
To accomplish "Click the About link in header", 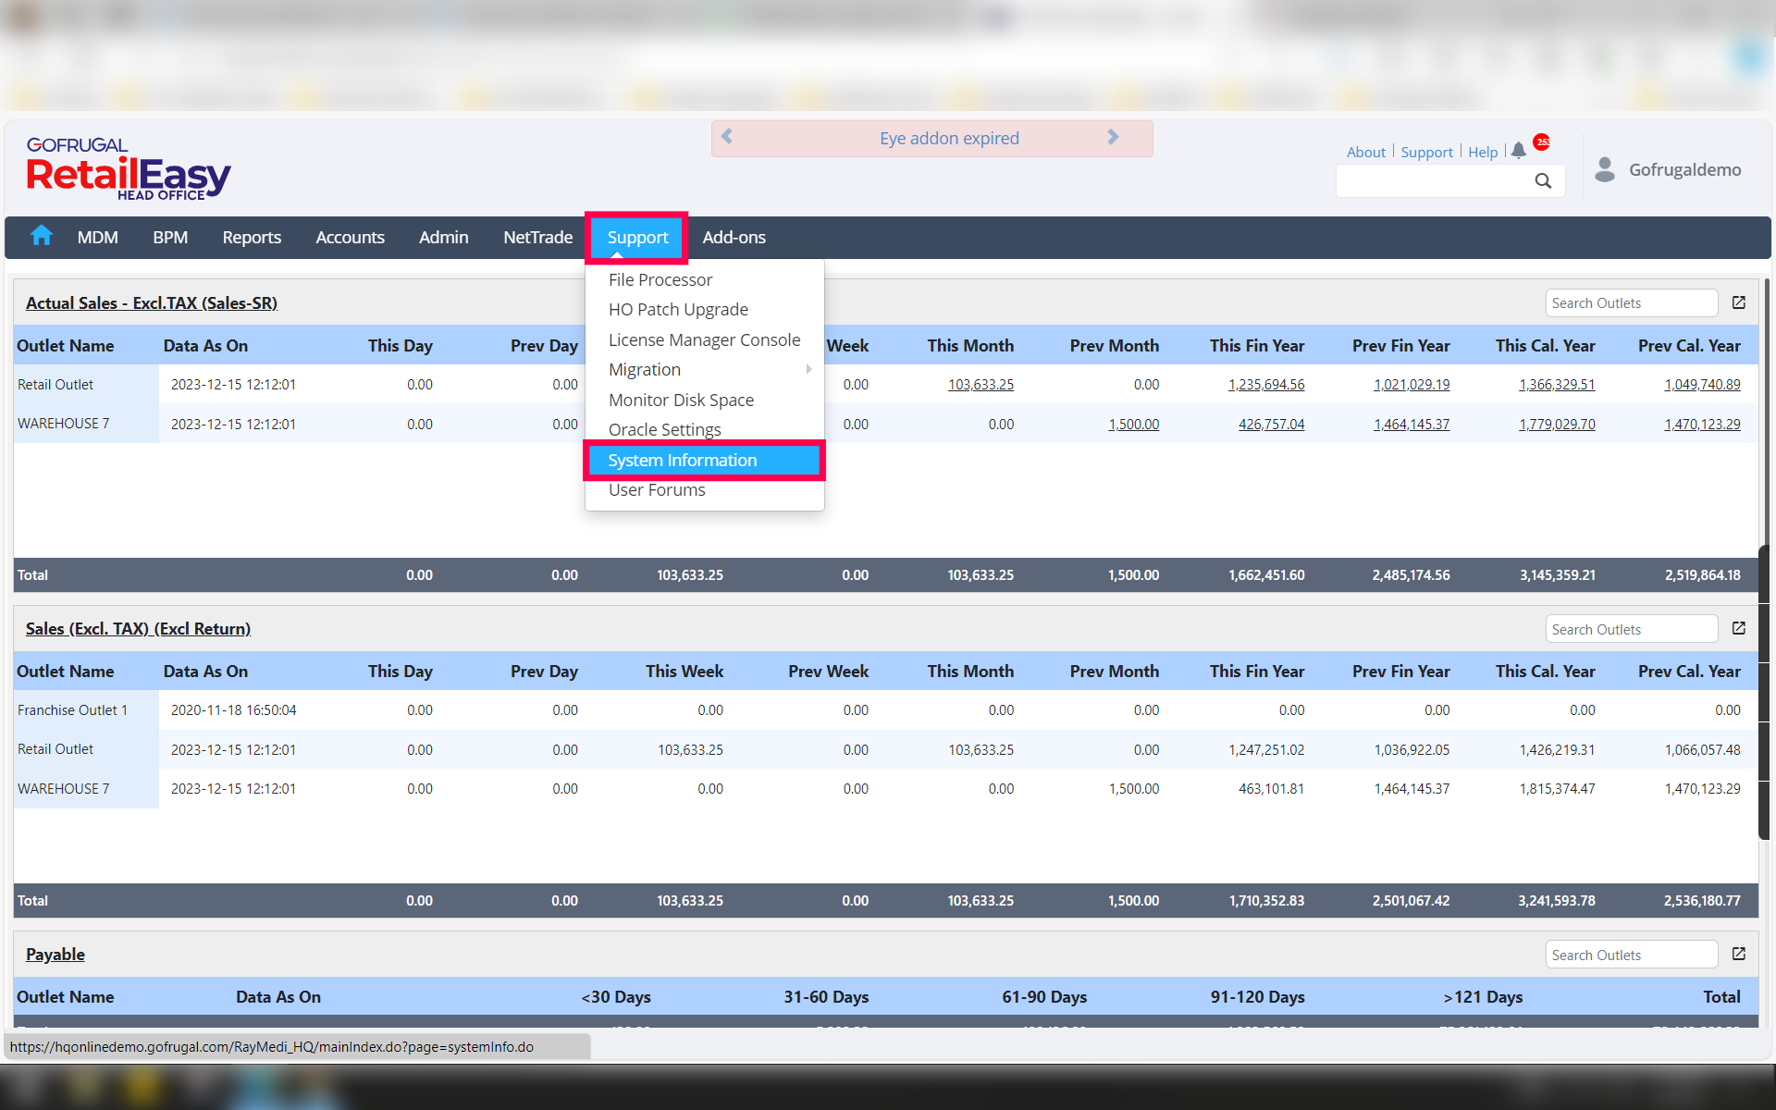I will click(x=1365, y=152).
